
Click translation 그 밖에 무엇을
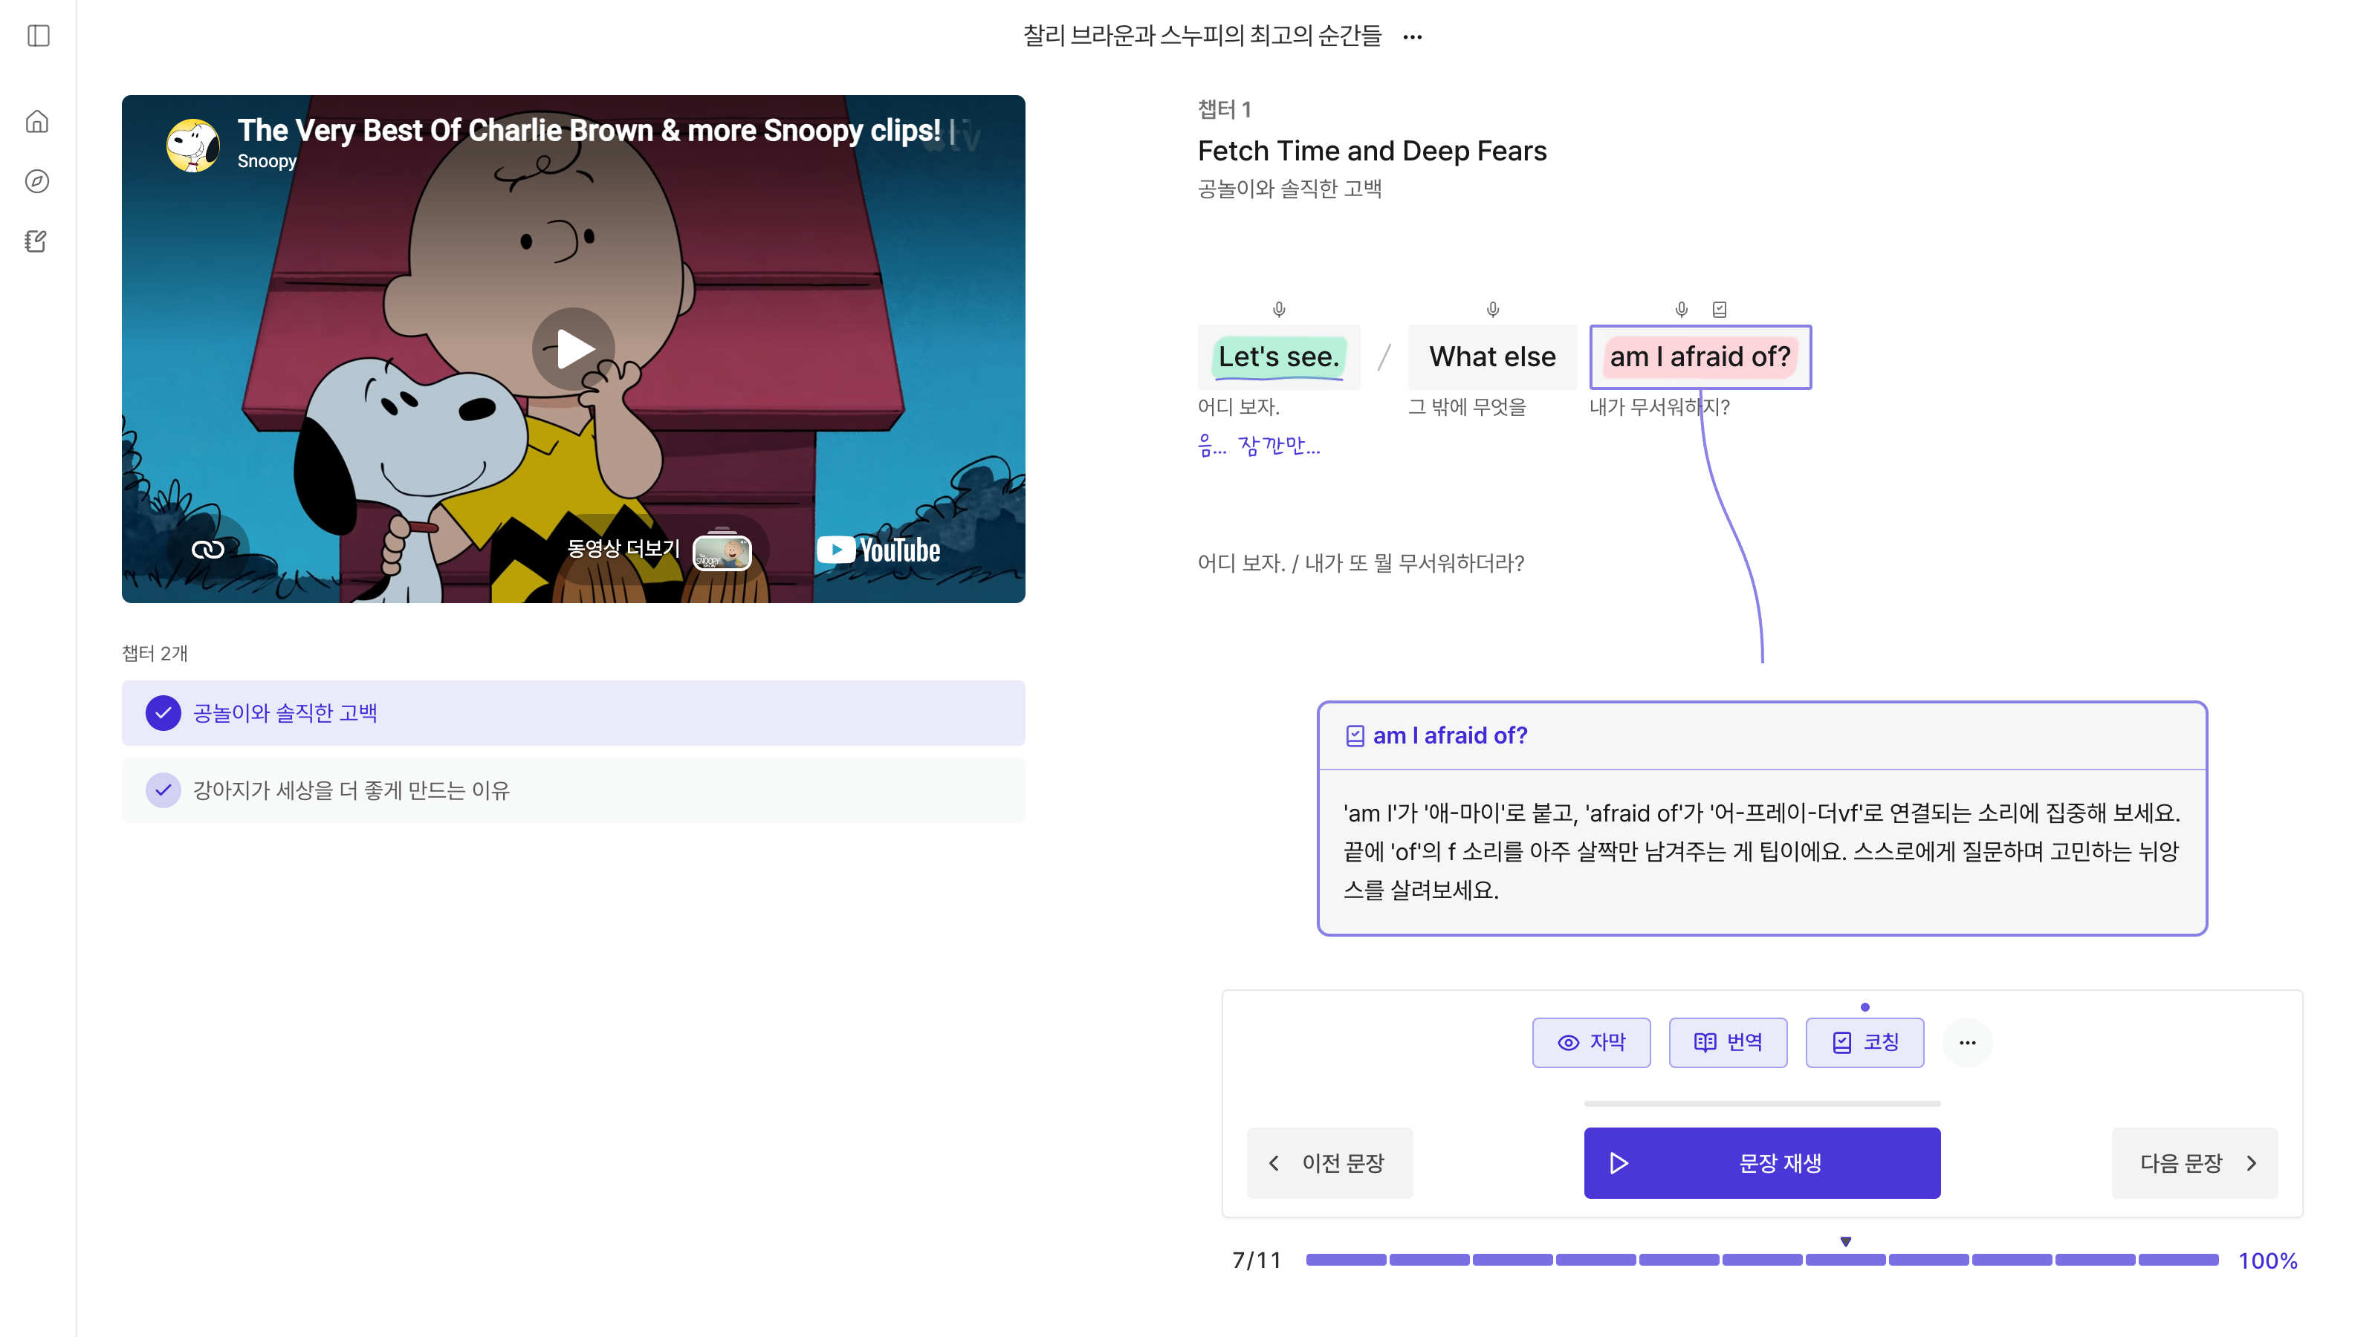click(1467, 407)
